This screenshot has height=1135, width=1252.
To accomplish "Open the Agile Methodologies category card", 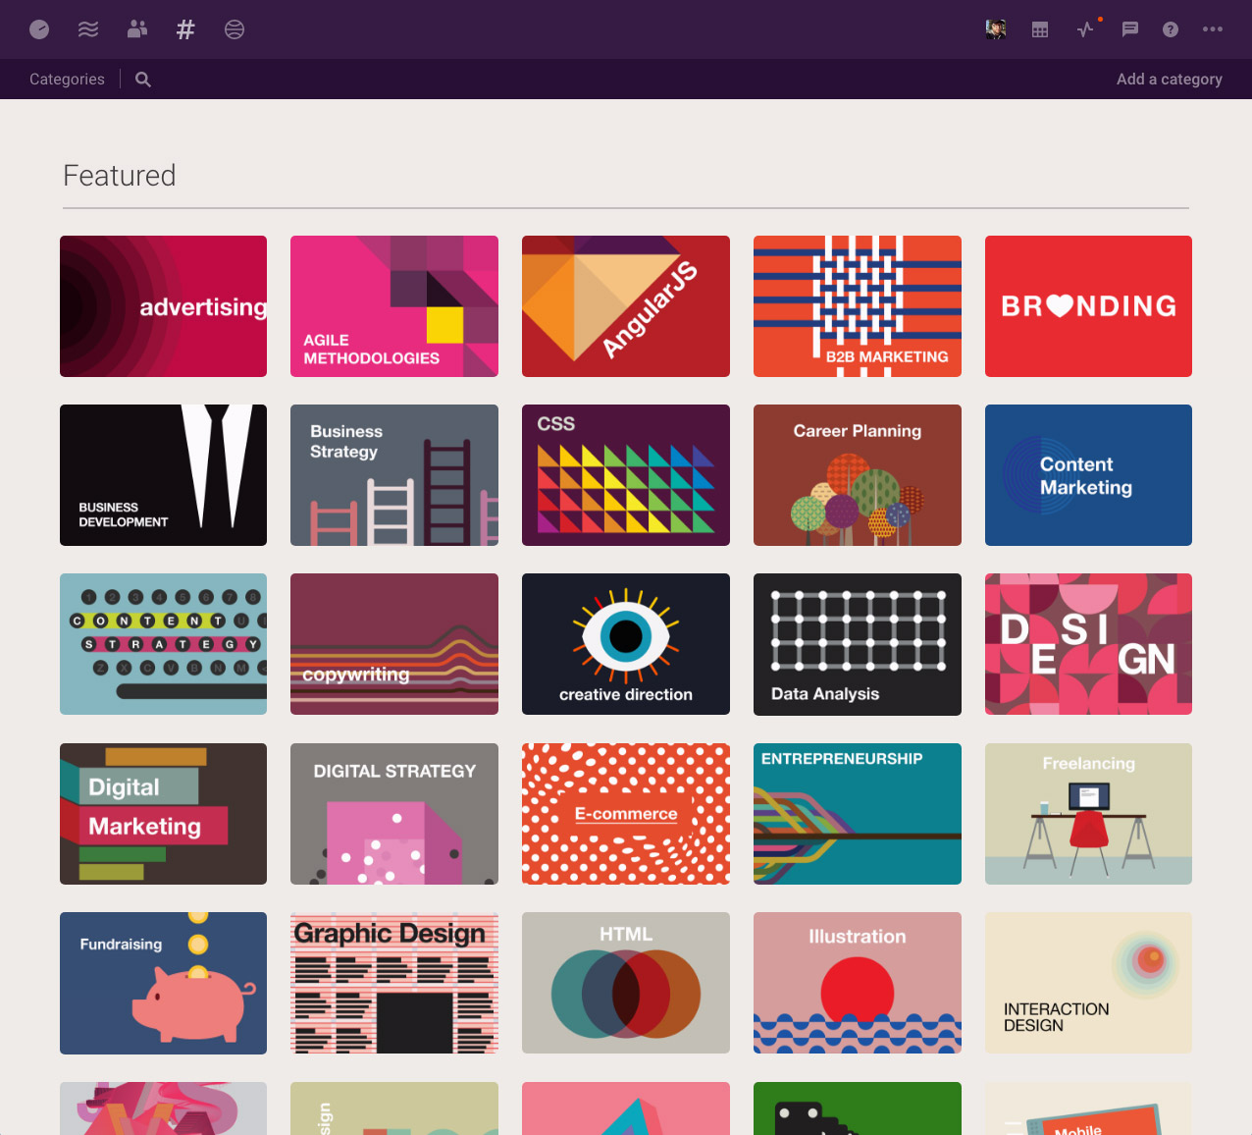I will pos(394,306).
